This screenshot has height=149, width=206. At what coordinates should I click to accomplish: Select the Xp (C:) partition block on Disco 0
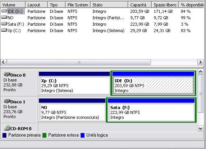coord(74,83)
